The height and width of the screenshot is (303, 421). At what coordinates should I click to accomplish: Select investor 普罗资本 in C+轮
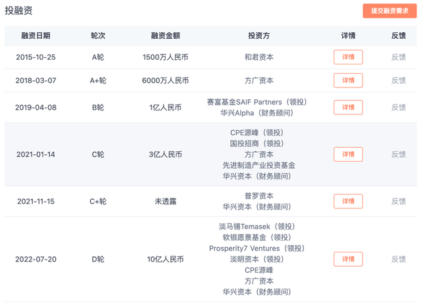[x=257, y=196]
